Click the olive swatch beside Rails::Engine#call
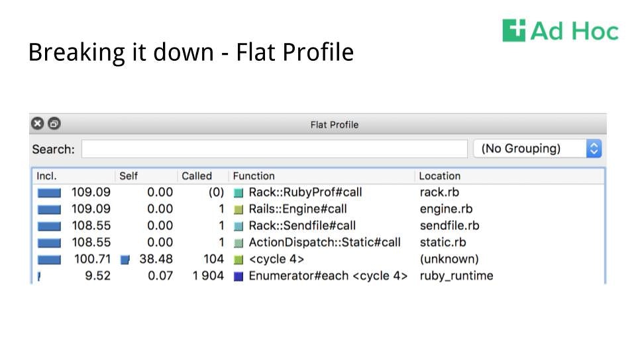The image size is (636, 357). pyautogui.click(x=238, y=210)
